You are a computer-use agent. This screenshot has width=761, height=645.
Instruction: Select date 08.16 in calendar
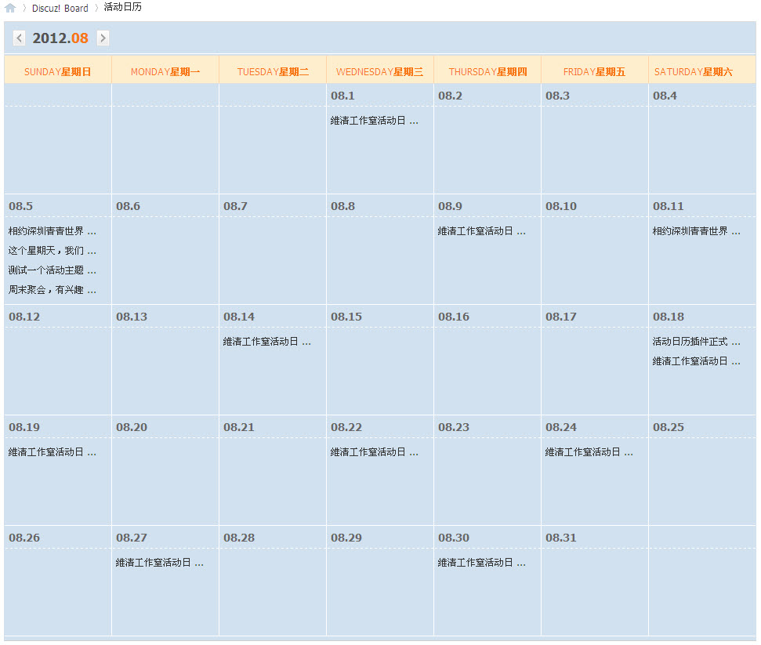click(454, 317)
